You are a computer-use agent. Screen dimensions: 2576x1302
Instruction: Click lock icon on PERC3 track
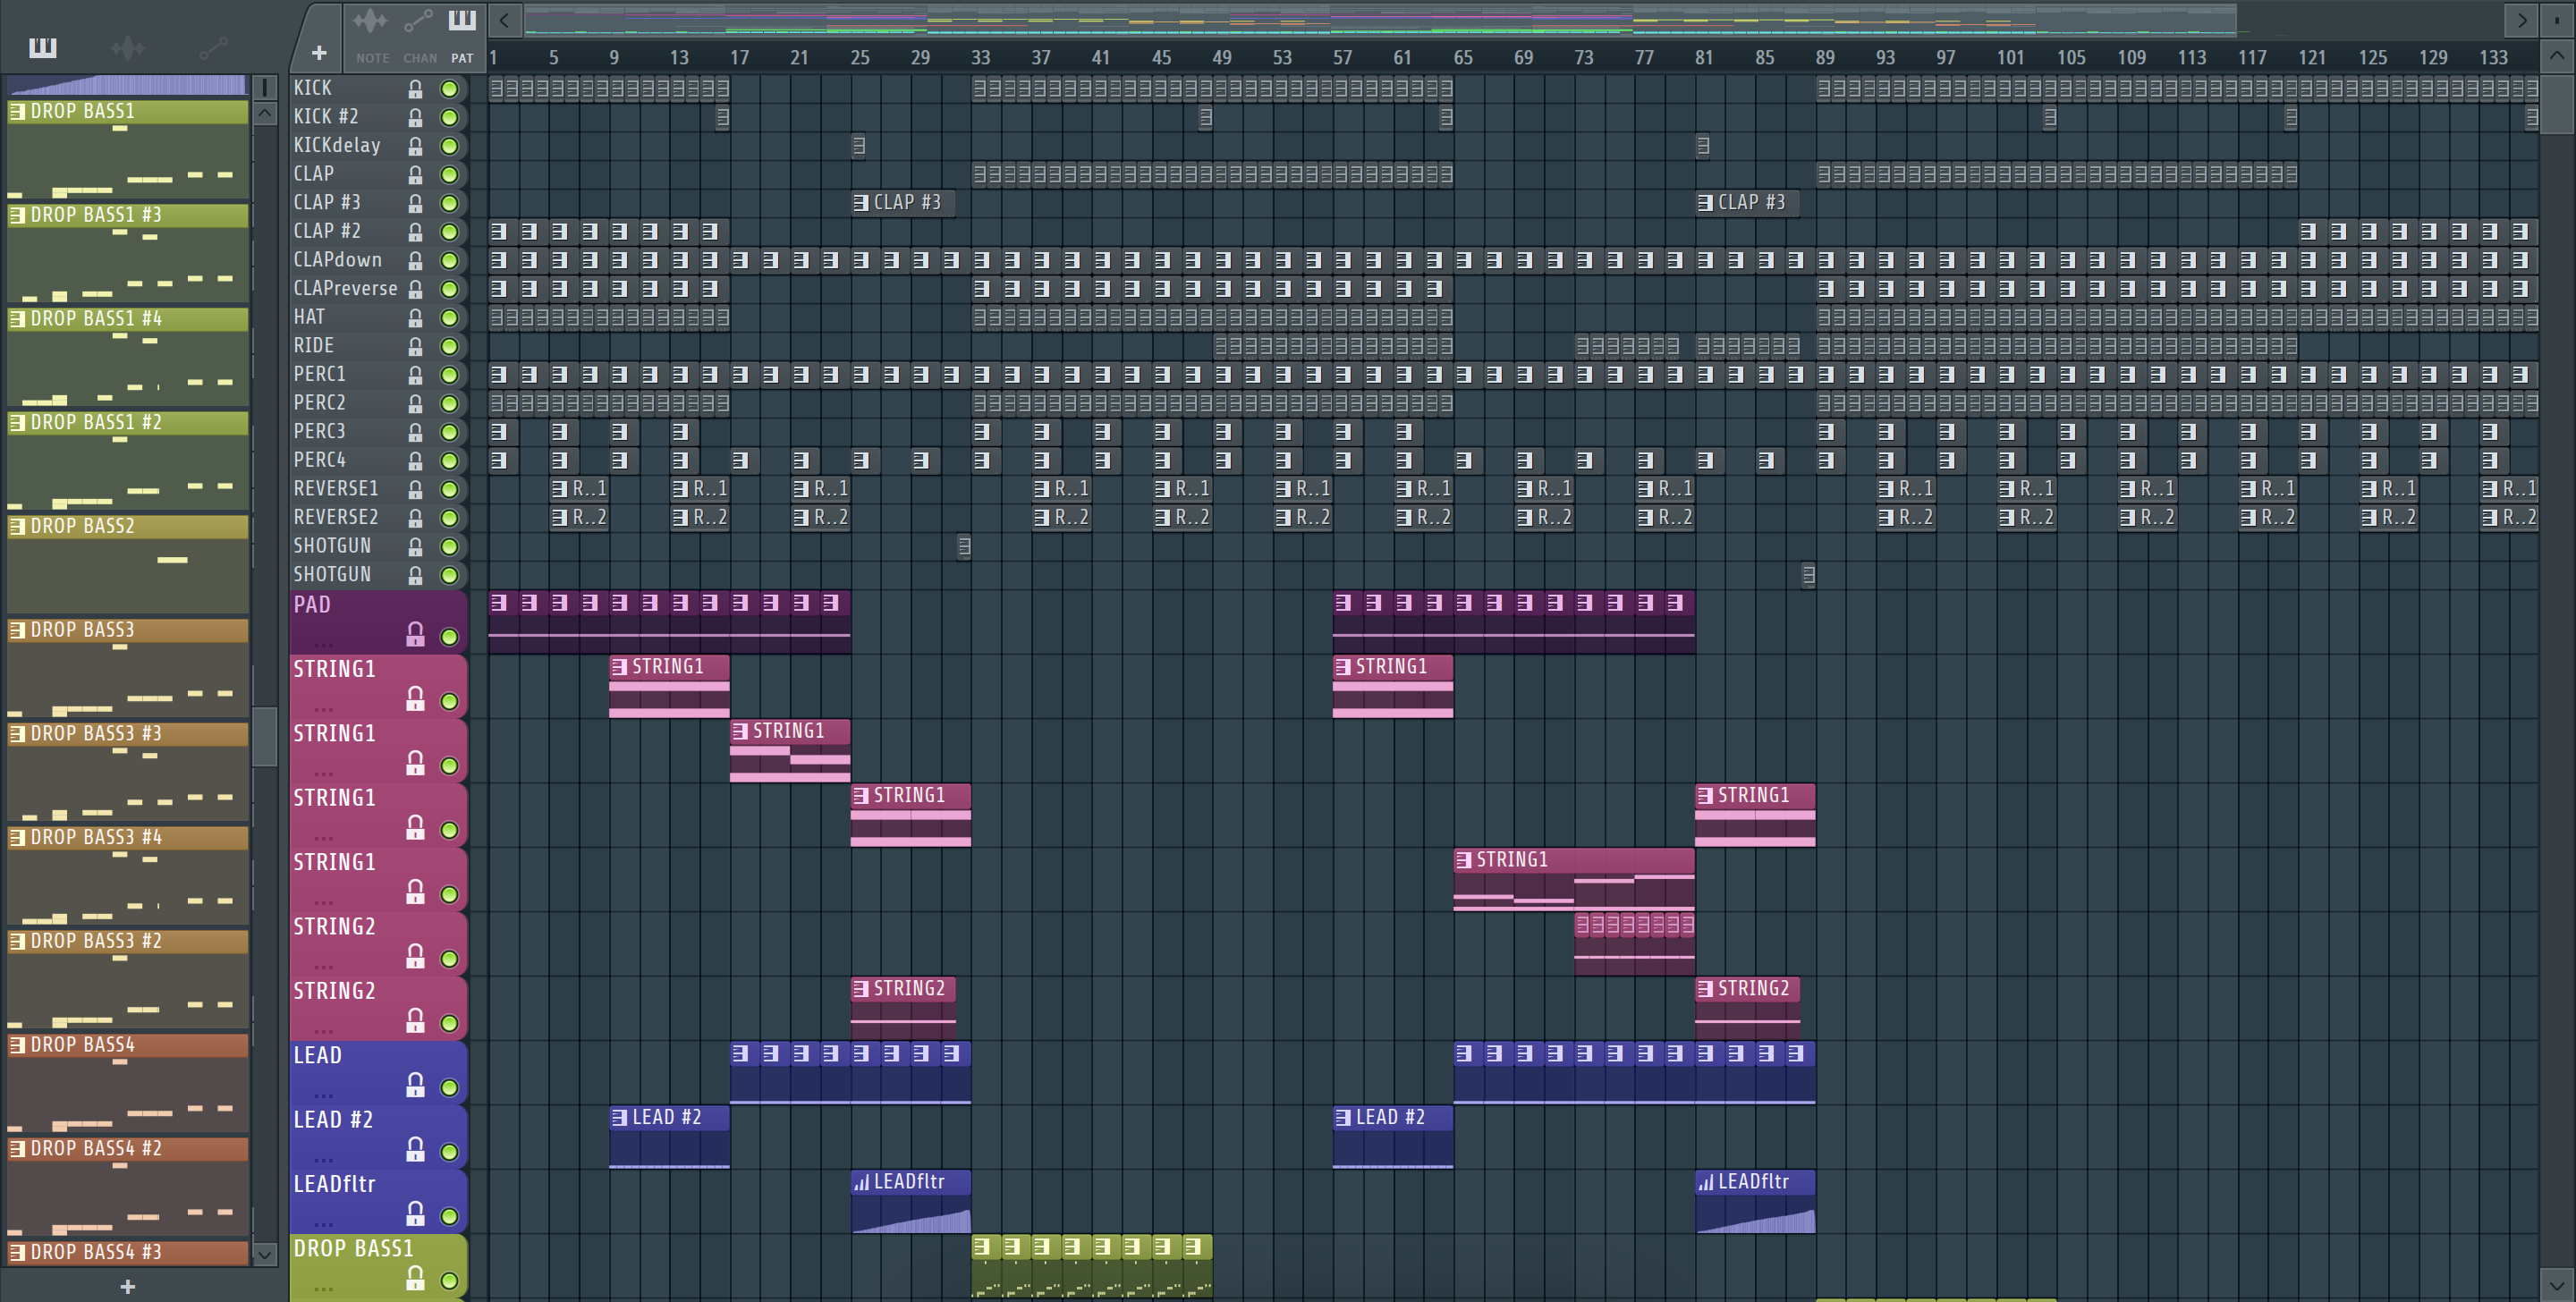(x=415, y=433)
